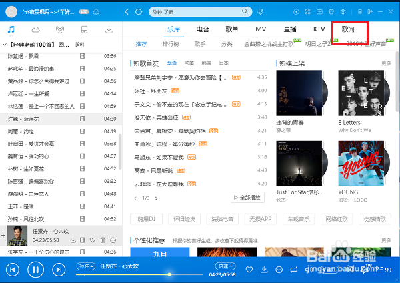This screenshot has height=283, width=400.
Task: Open the downloads sidebar tab
Action: pos(109,29)
